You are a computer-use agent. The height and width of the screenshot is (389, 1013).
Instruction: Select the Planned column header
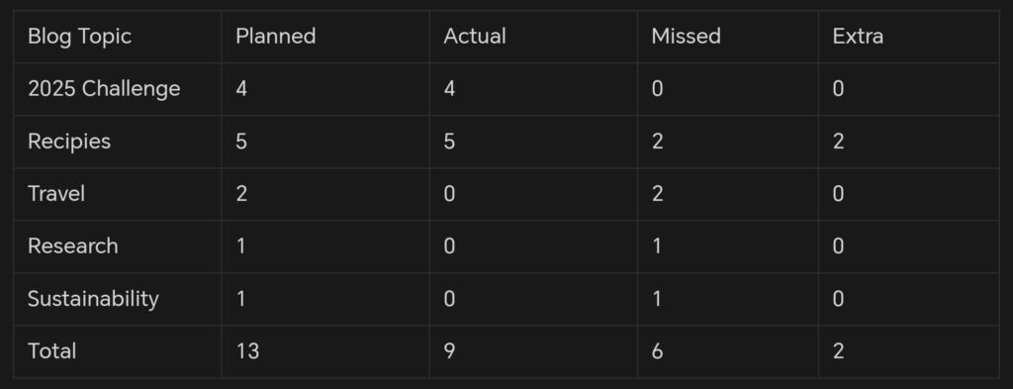click(x=276, y=37)
